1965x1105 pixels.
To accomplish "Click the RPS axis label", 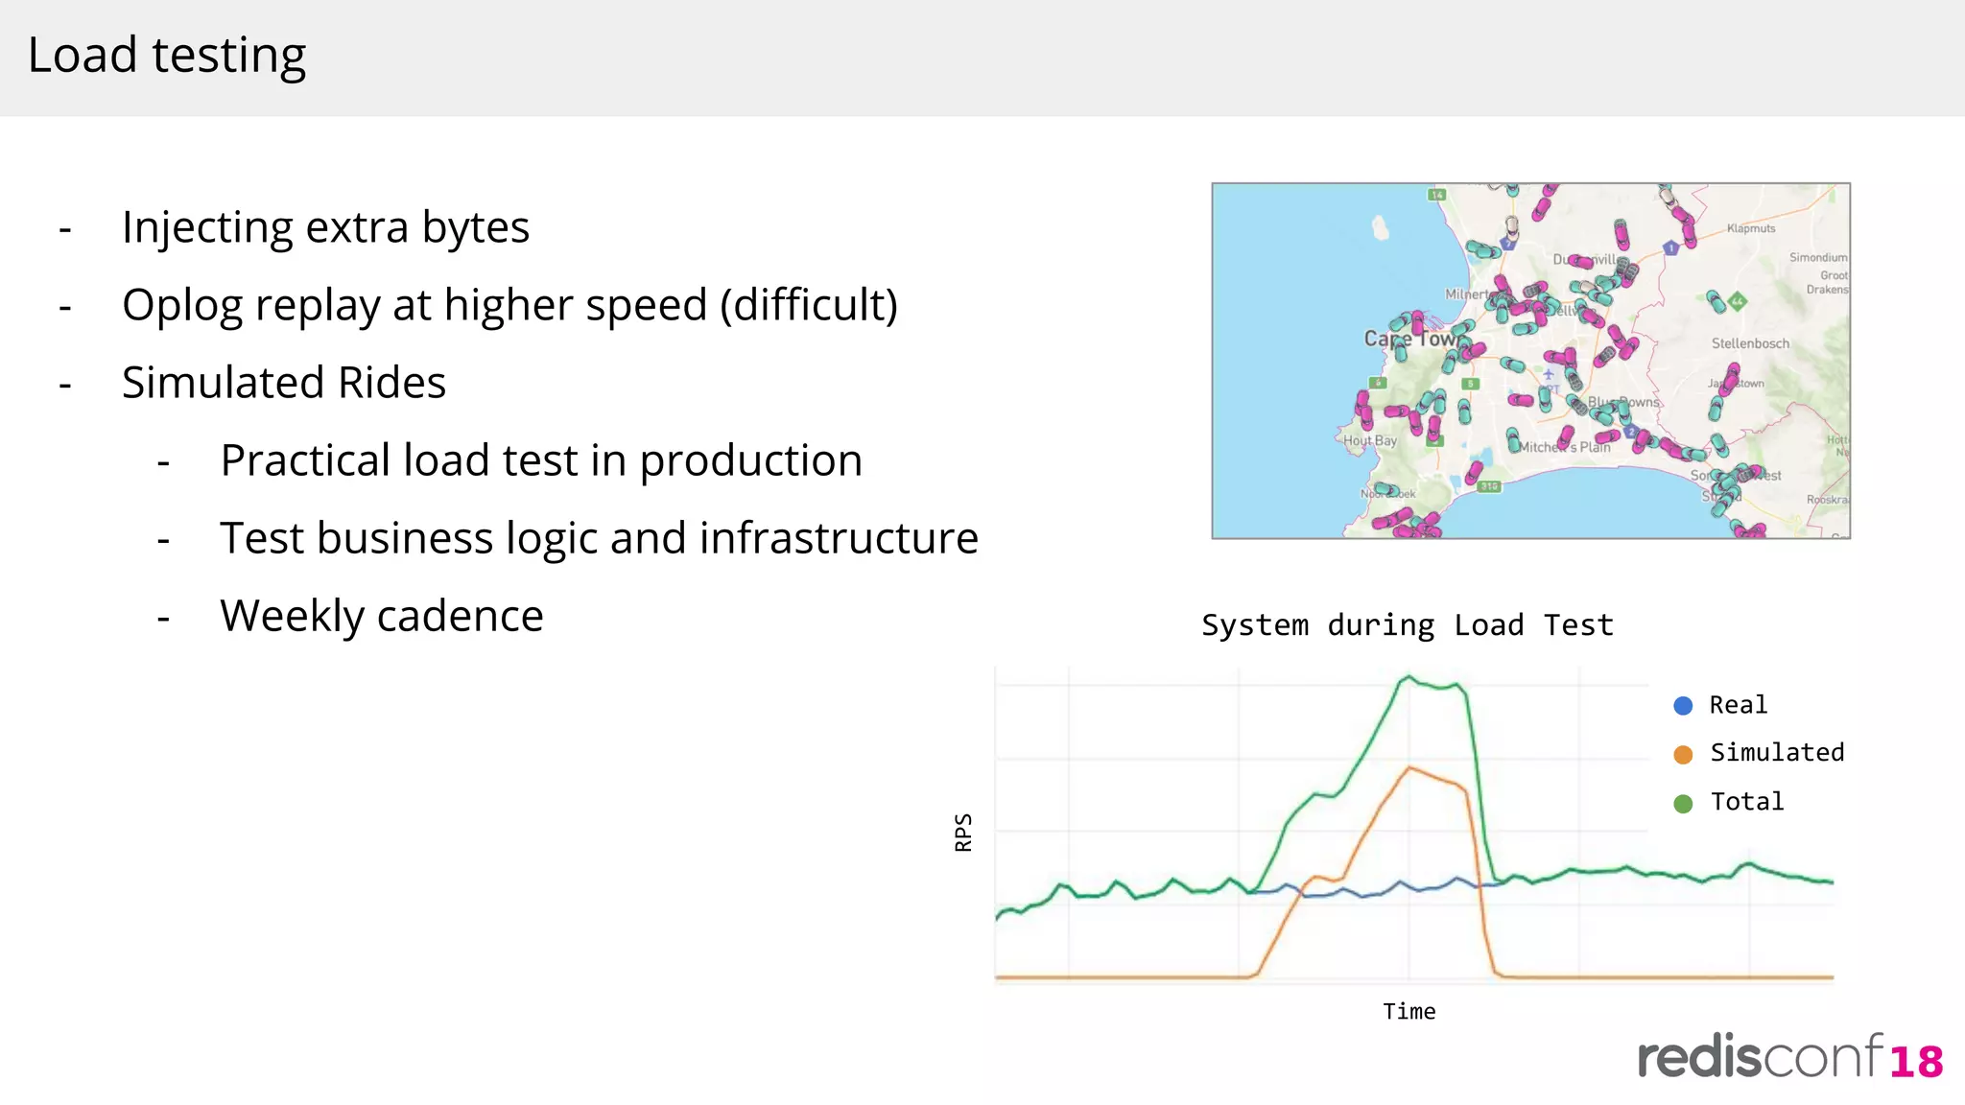I will 963,832.
